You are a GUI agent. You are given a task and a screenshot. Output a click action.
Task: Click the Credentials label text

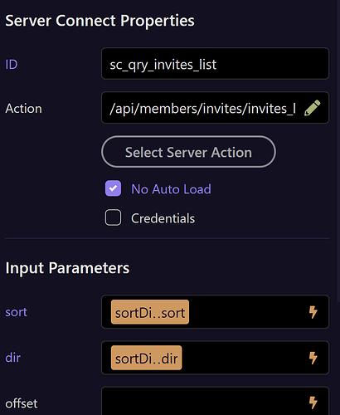[163, 218]
